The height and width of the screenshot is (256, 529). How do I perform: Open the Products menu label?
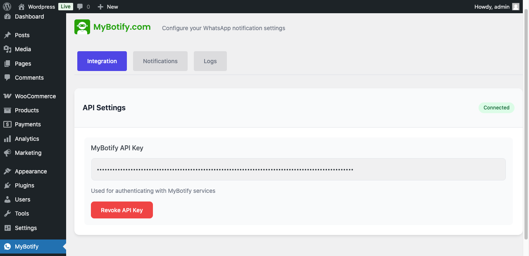[27, 110]
